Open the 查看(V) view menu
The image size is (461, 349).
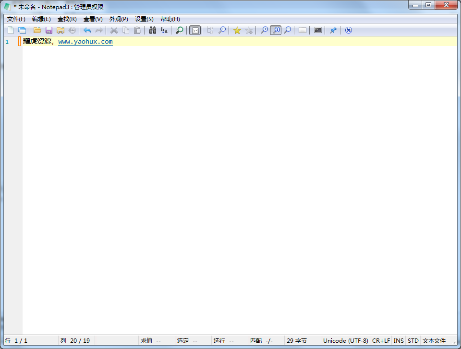tap(93, 19)
